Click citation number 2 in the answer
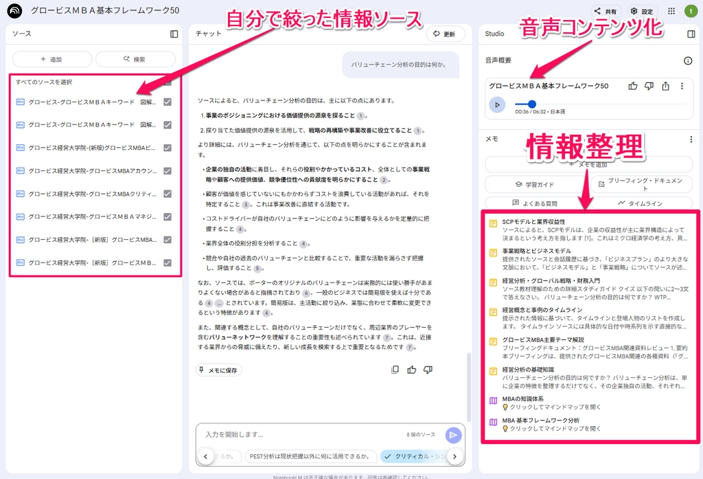The width and height of the screenshot is (703, 479). pyautogui.click(x=384, y=179)
